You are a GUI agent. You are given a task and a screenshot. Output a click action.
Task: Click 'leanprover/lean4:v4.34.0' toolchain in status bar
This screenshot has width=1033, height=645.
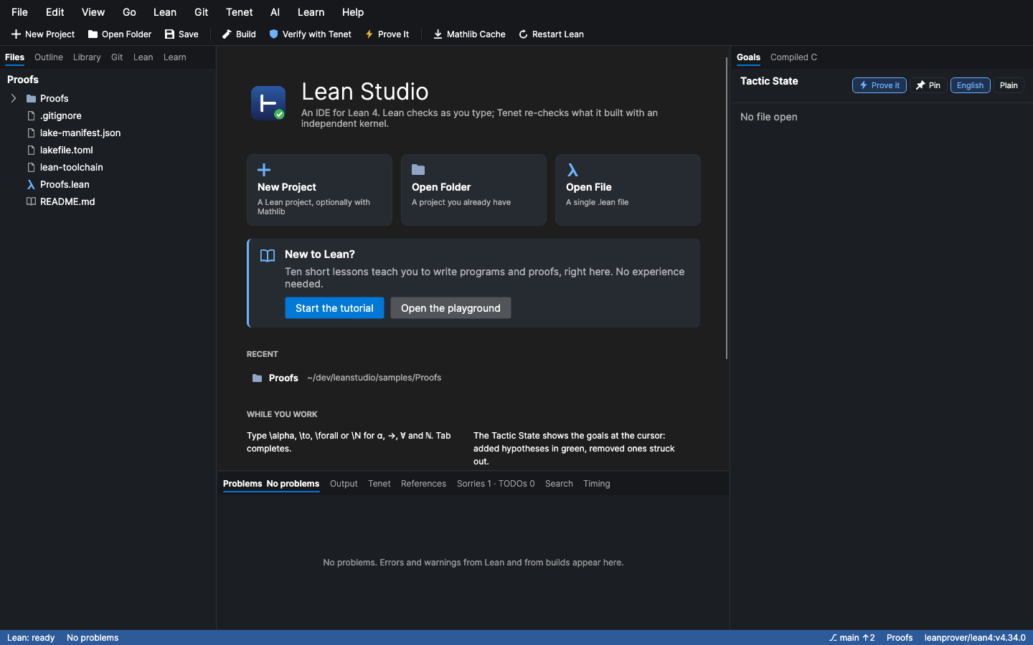(x=975, y=638)
